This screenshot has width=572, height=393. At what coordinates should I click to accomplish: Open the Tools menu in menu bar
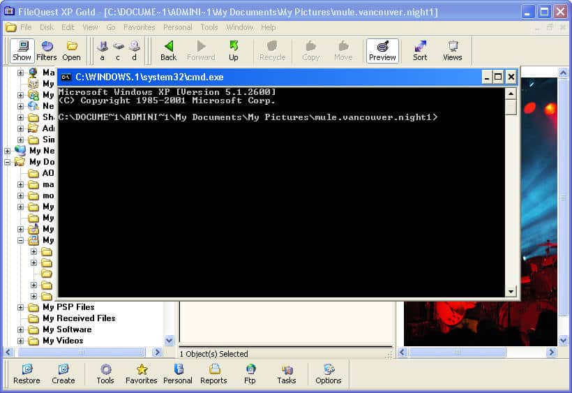click(x=209, y=27)
